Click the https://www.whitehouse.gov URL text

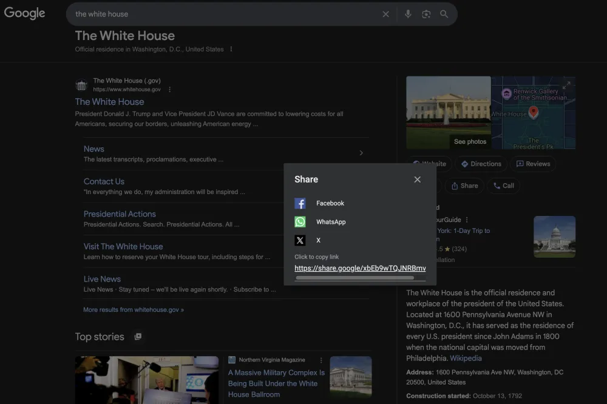point(127,89)
